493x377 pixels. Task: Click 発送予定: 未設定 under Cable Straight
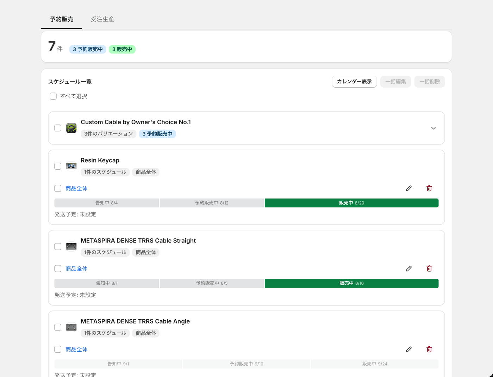[75, 295]
